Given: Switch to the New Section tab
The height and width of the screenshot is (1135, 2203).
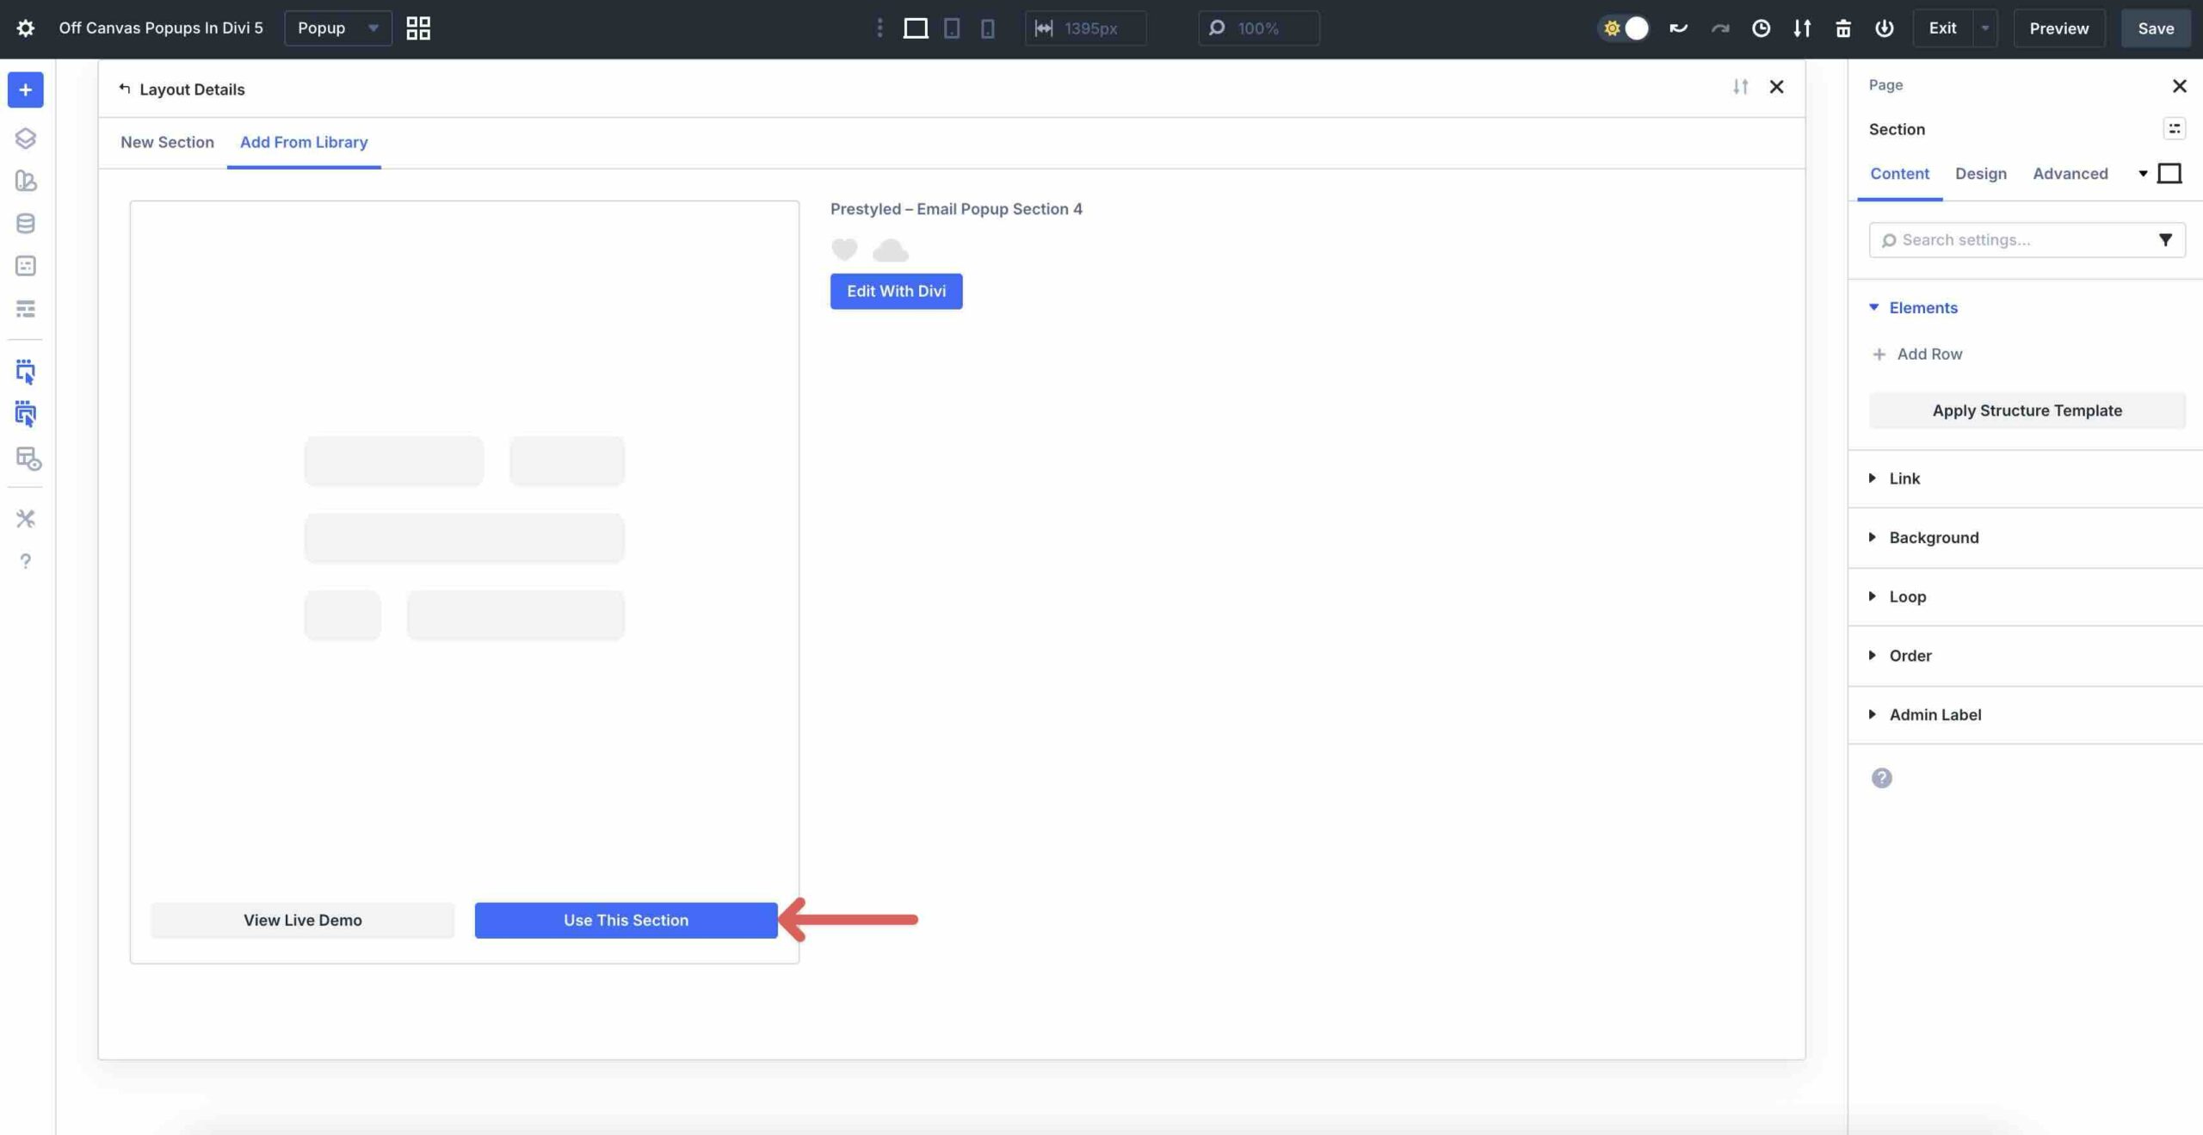Looking at the screenshot, I should (x=167, y=142).
